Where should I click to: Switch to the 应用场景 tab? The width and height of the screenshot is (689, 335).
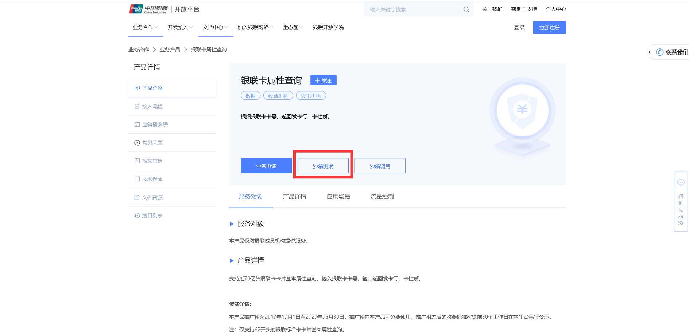click(338, 197)
